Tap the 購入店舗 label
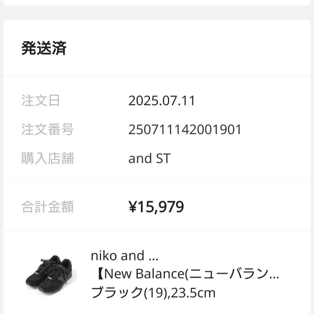This screenshot has height=314, width=314. tap(47, 158)
